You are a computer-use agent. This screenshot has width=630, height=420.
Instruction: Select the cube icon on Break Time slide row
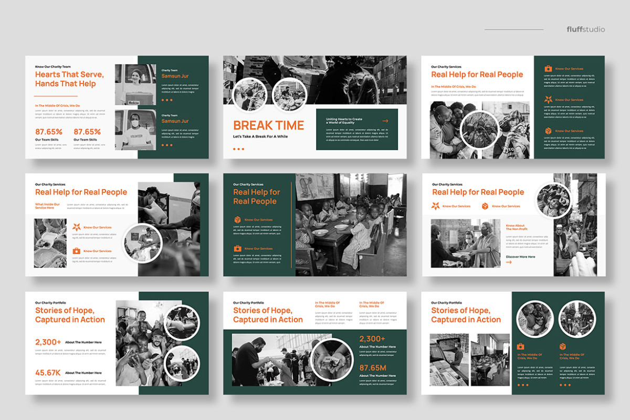point(549,131)
